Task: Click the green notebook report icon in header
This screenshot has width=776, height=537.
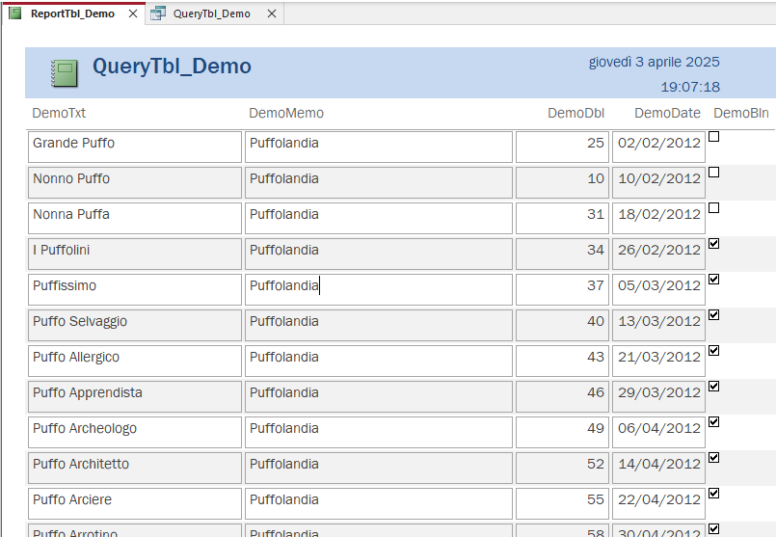Action: click(x=65, y=73)
